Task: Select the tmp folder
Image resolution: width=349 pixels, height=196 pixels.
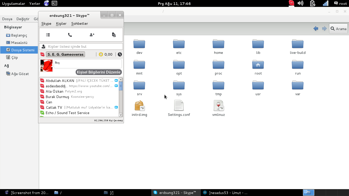Action: coord(218,88)
